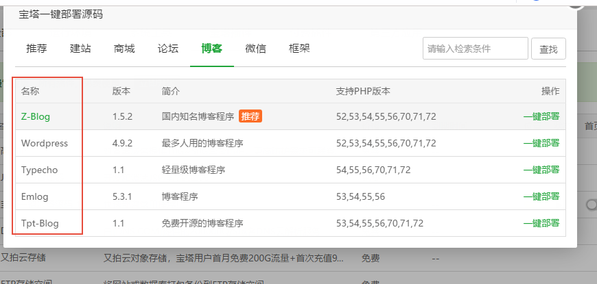
Task: Click 一键部署 for Wordpress
Action: tap(541, 143)
